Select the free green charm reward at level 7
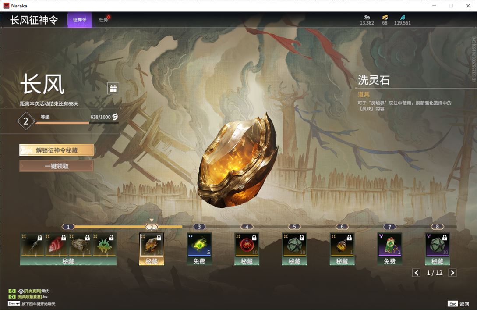Image resolution: width=477 pixels, height=310 pixels. click(390, 245)
